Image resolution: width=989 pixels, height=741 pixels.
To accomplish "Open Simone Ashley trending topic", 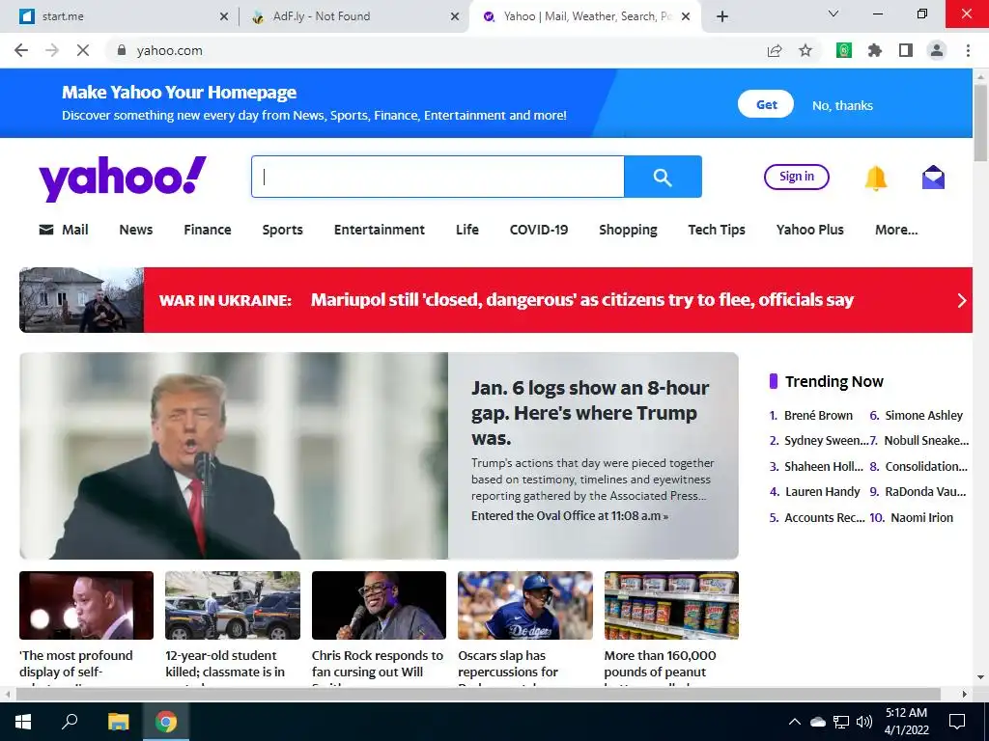I will click(924, 415).
